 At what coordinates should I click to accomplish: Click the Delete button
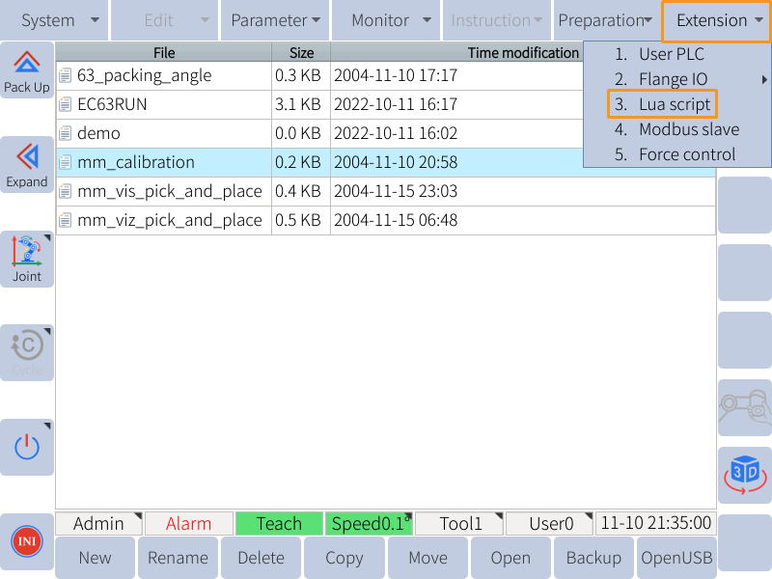(x=261, y=558)
